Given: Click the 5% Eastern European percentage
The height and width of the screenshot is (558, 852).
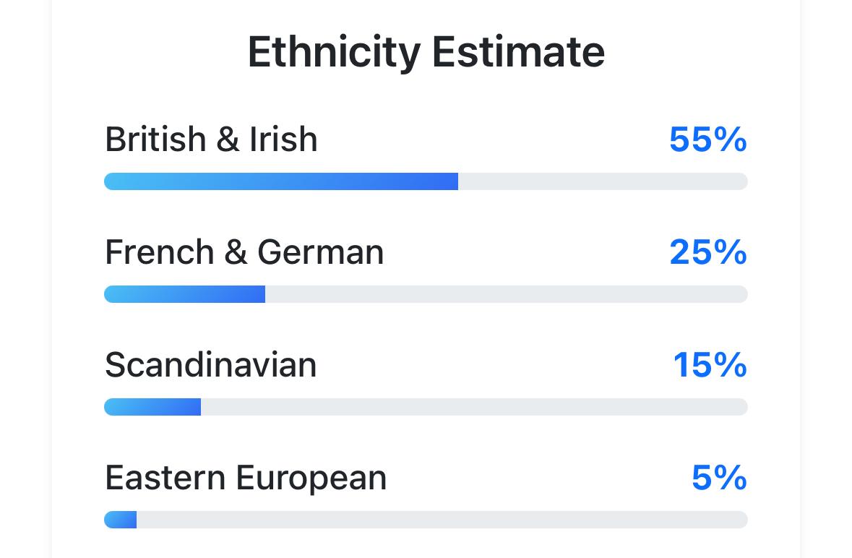Looking at the screenshot, I should (x=719, y=478).
